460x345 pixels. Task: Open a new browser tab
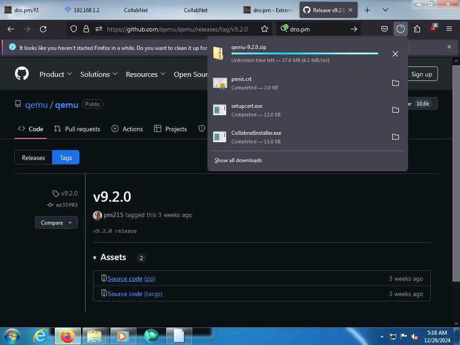click(367, 10)
